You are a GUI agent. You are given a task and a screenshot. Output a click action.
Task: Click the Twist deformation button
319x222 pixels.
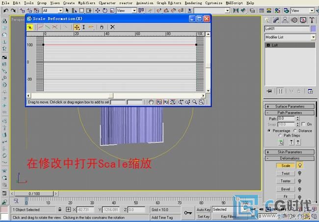coord(285,173)
